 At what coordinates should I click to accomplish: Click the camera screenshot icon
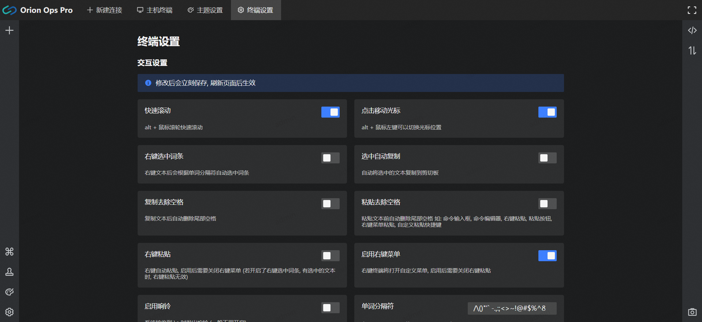tap(692, 312)
